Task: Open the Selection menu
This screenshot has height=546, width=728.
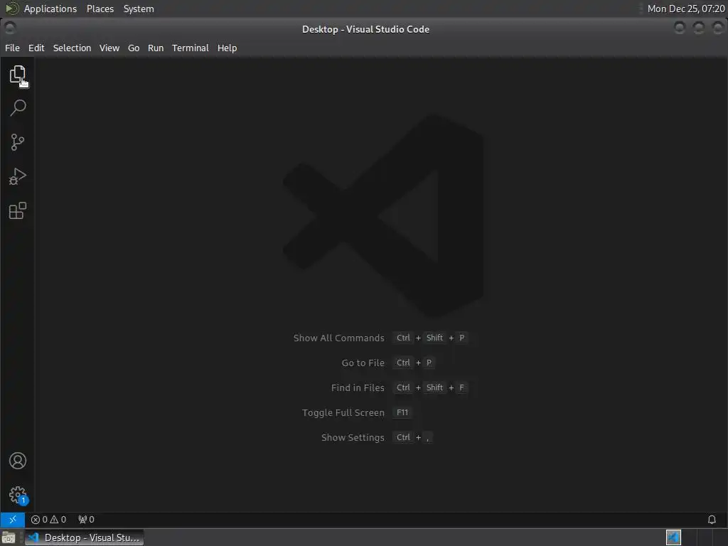Action: click(72, 48)
